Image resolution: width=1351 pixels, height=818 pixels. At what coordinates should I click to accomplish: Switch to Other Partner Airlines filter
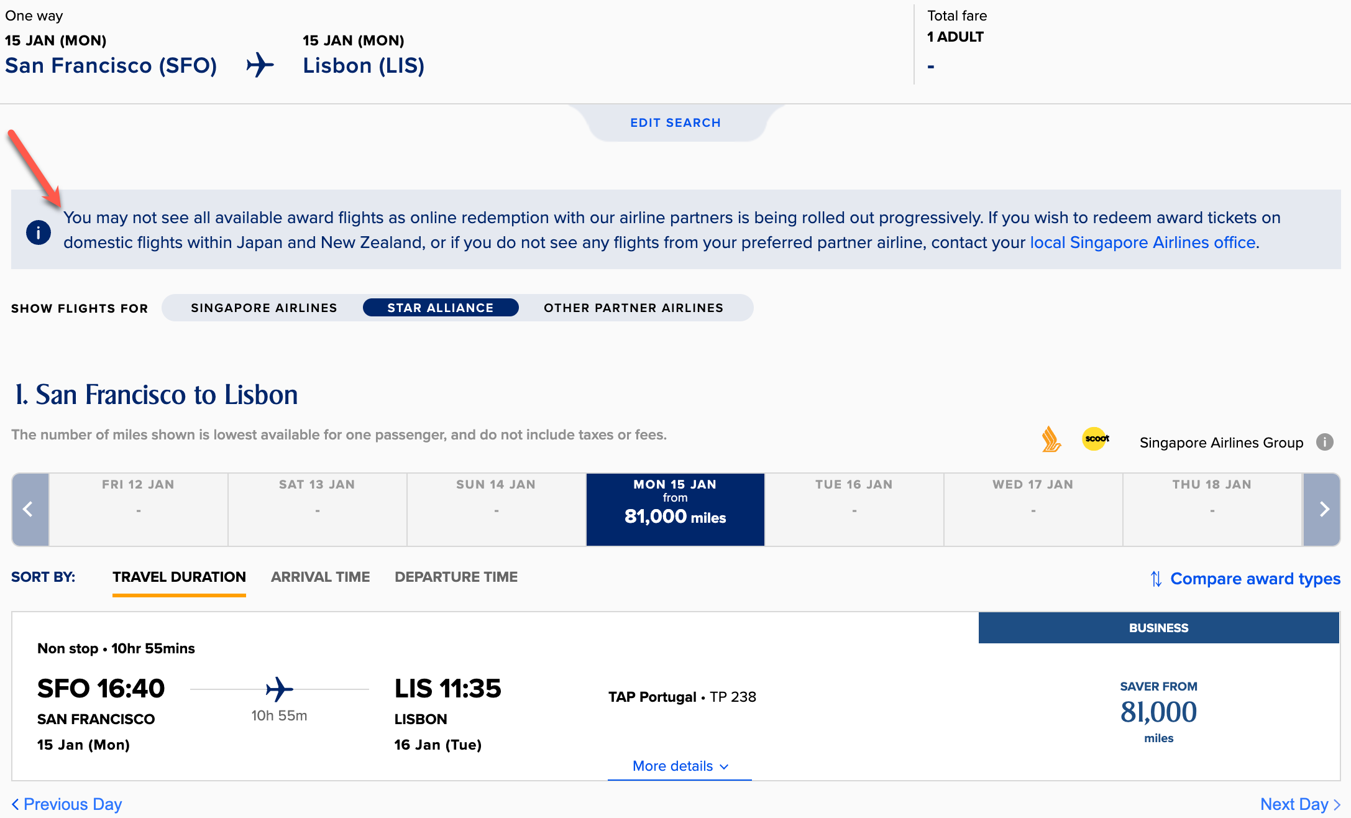click(634, 308)
